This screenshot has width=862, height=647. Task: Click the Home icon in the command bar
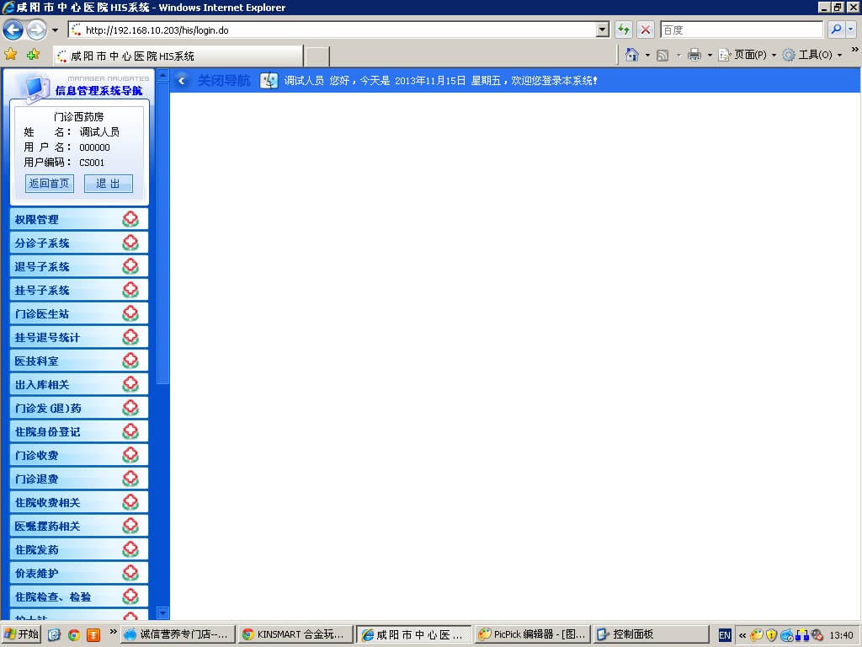(632, 55)
